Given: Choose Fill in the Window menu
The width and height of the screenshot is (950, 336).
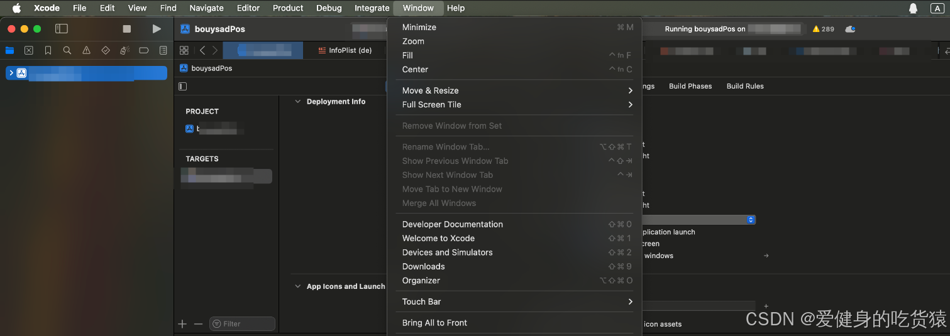Looking at the screenshot, I should click(514, 55).
